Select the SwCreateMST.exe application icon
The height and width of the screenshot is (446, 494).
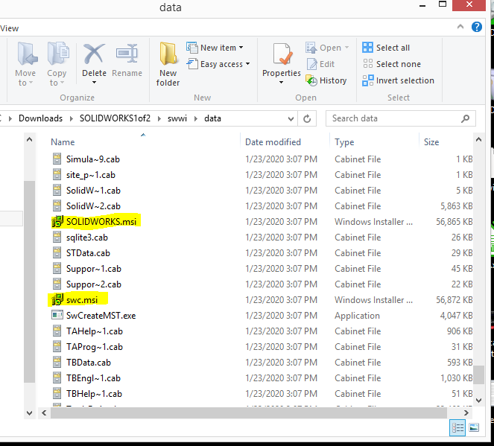[x=57, y=316]
